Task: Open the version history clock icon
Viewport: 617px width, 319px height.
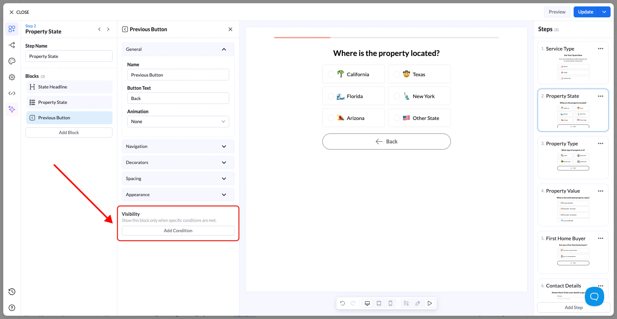Action: (x=12, y=292)
